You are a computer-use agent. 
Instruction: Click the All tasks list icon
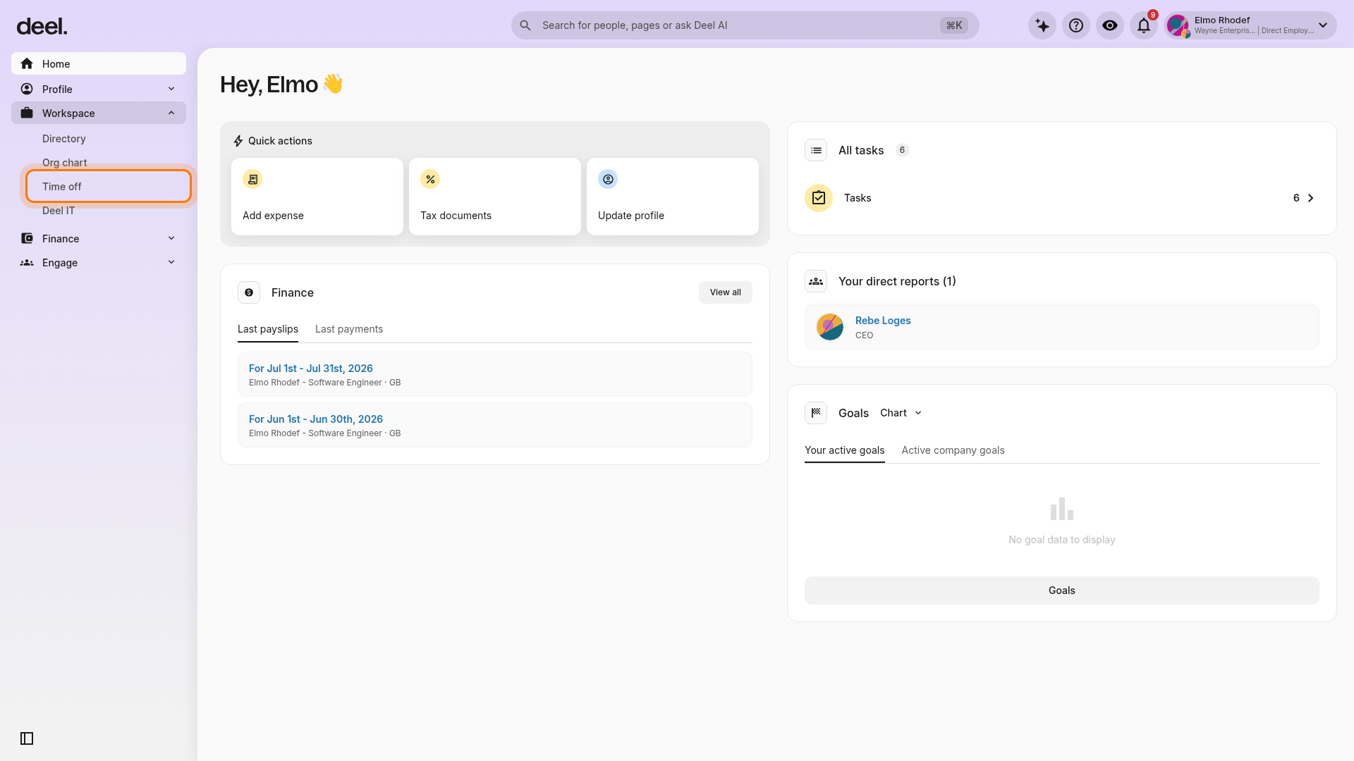click(816, 150)
